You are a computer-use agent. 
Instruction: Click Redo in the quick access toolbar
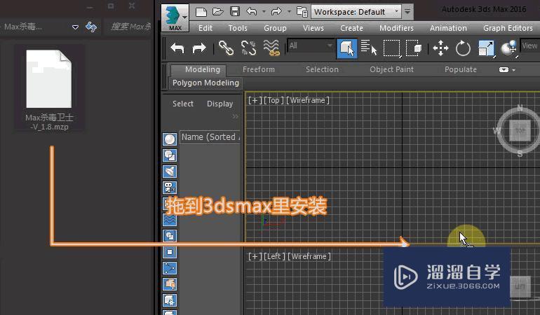tap(276, 12)
